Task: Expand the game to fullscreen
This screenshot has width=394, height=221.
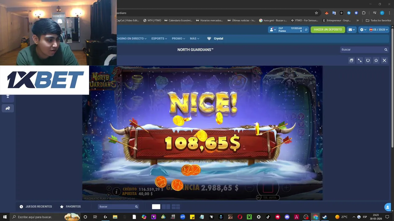Action: (360, 60)
